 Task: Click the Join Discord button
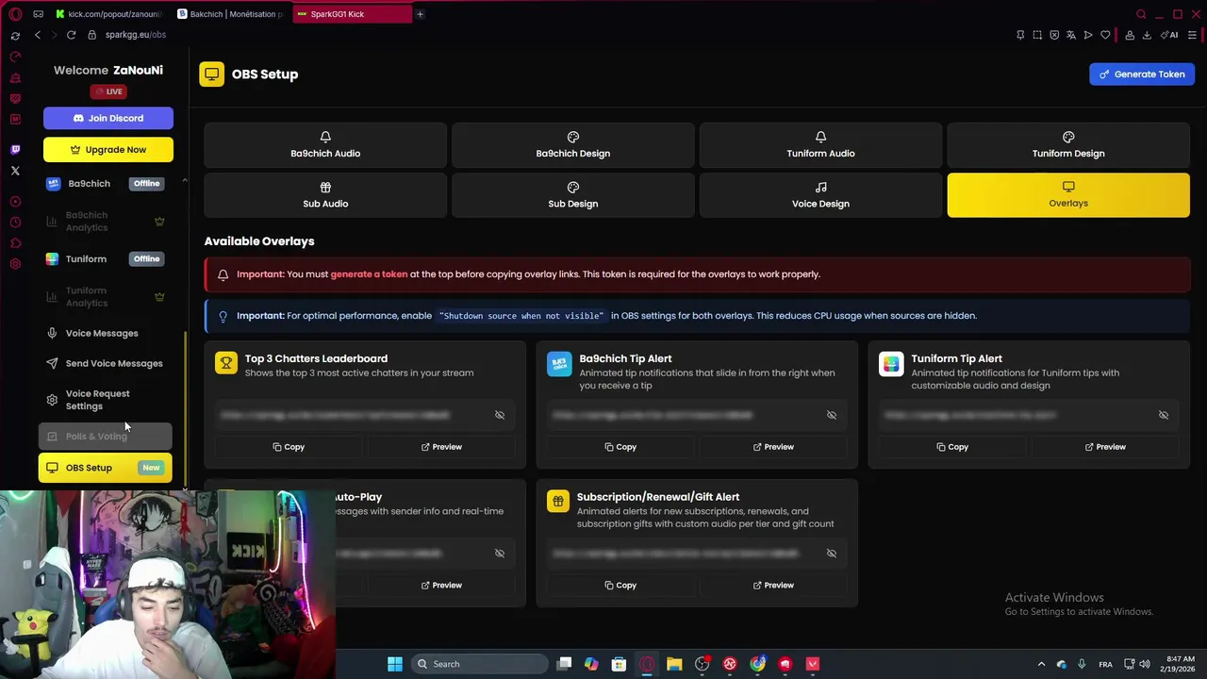tap(107, 118)
